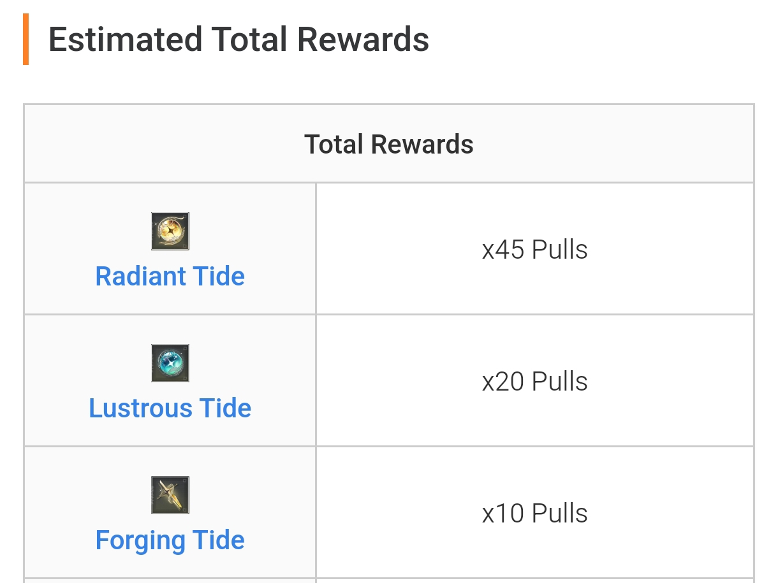Click the teal Lustrous Tide icon
The height and width of the screenshot is (583, 778).
pyautogui.click(x=170, y=363)
